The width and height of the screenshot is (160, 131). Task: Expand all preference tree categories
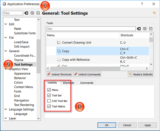32,13
